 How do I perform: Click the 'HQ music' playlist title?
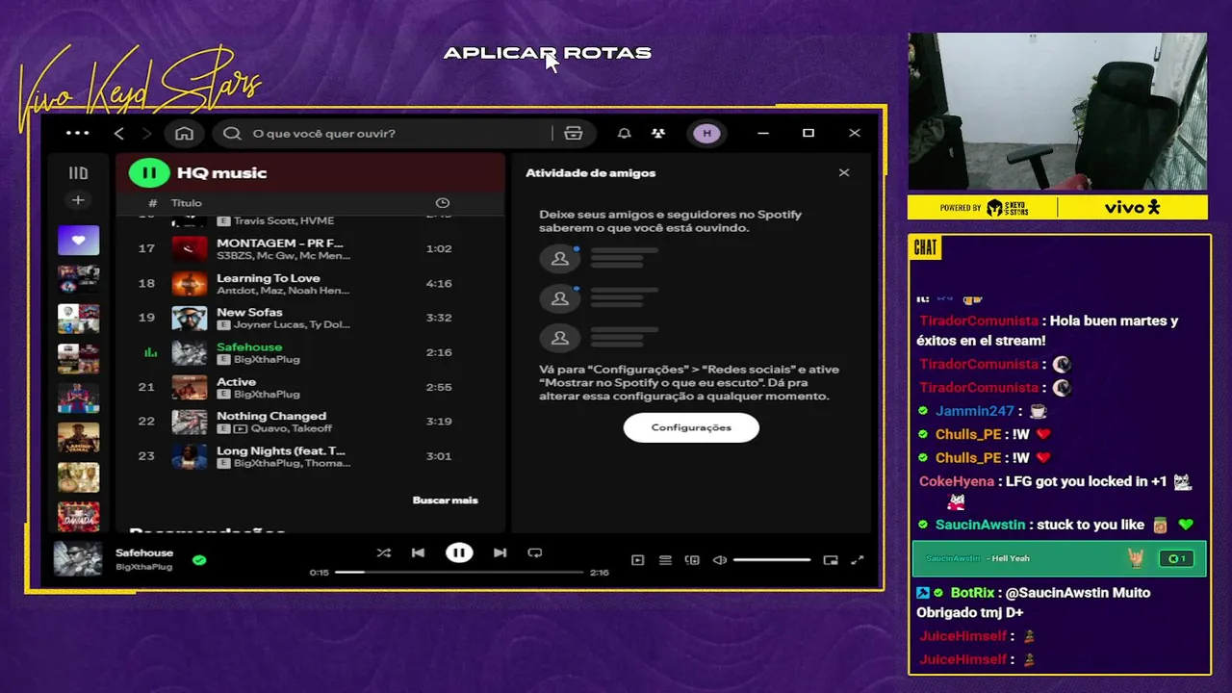tap(221, 173)
